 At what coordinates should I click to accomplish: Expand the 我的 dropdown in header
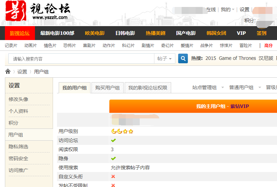click(x=227, y=9)
